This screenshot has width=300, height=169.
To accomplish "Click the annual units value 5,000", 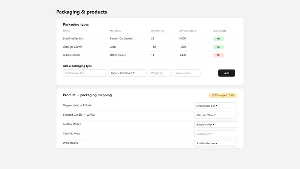I will [183, 39].
